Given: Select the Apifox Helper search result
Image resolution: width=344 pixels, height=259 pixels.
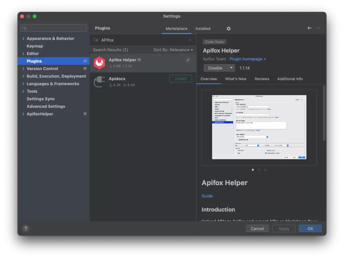Looking at the screenshot, I should click(x=143, y=63).
